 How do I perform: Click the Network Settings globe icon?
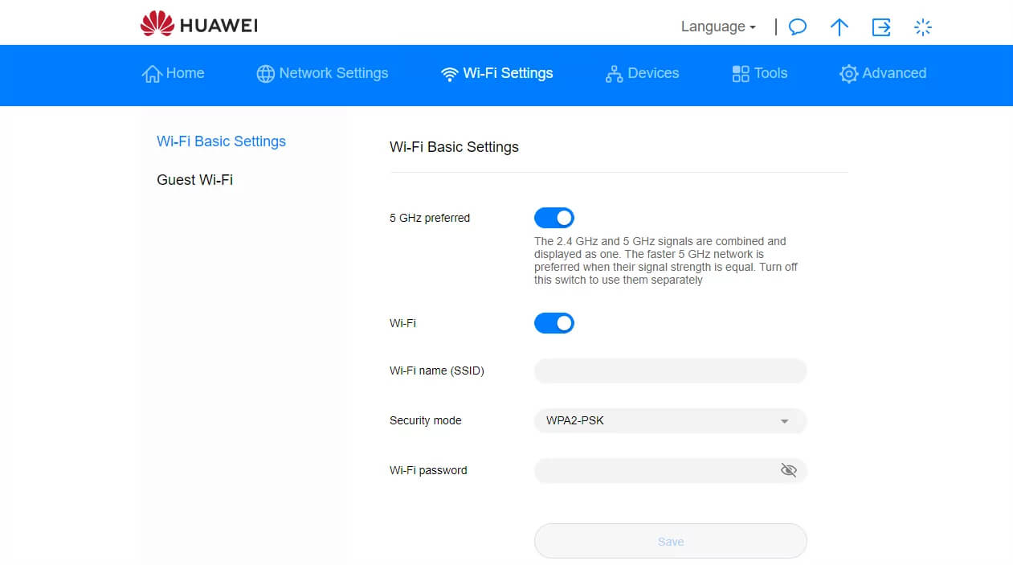coord(265,74)
